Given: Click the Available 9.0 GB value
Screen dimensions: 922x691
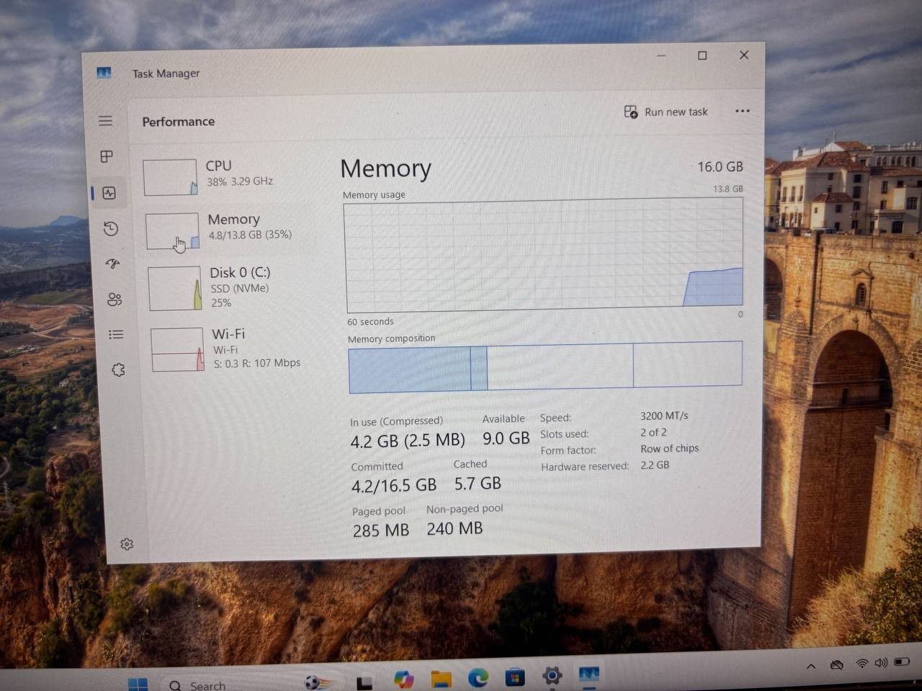Looking at the screenshot, I should [x=506, y=438].
